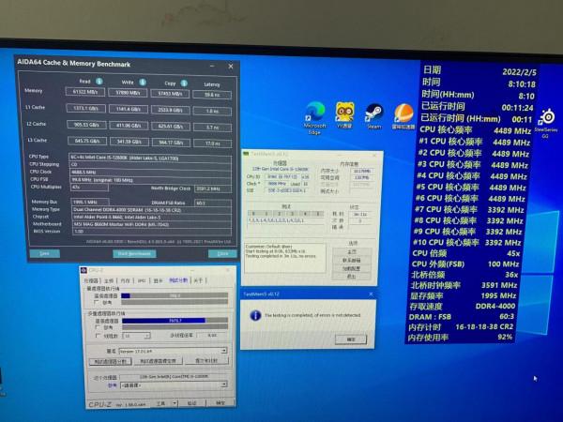
Task: Click the multi-thread ratio field in CPU-Z
Action: pos(212,335)
